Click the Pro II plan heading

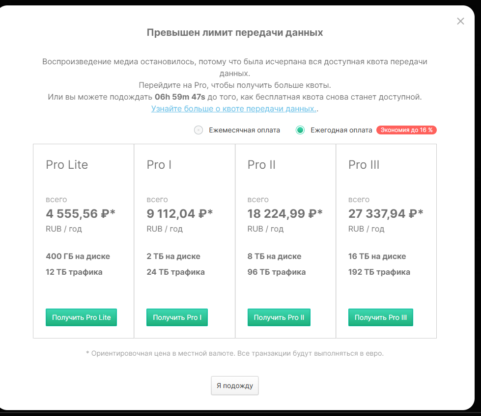261,165
